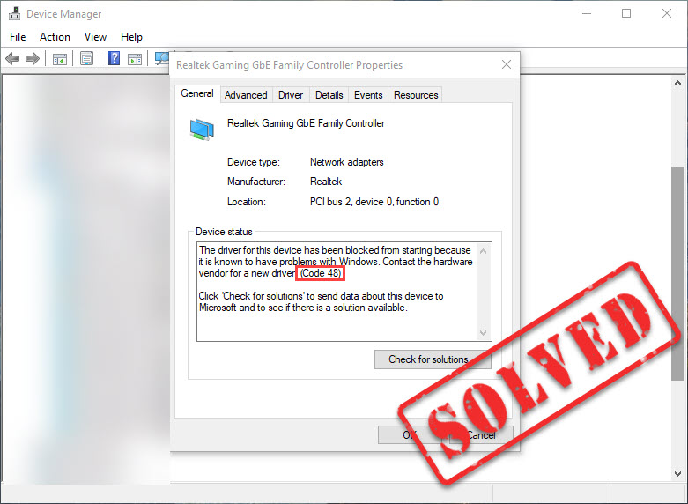
Task: Open the View menu
Action: pos(95,37)
